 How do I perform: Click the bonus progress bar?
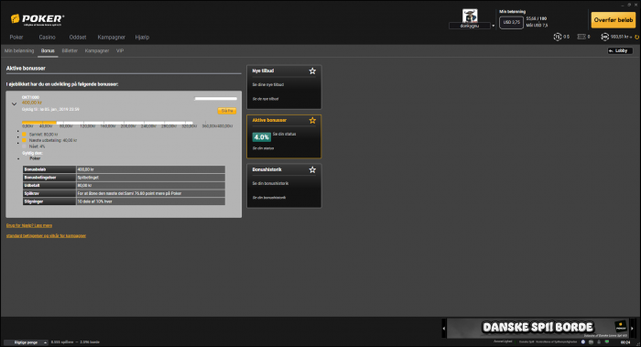point(107,123)
